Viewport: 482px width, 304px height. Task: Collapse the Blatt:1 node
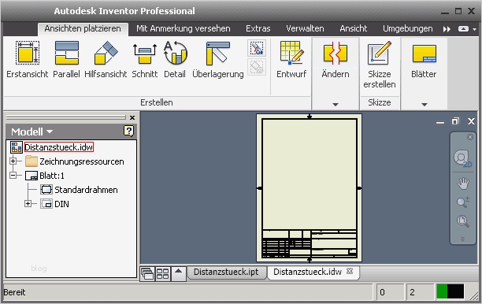pos(13,175)
